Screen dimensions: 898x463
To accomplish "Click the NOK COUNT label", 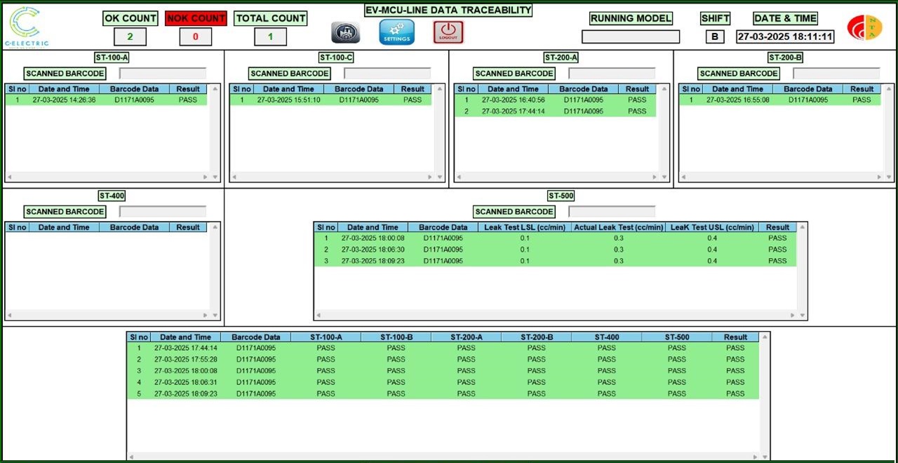I will (x=196, y=18).
